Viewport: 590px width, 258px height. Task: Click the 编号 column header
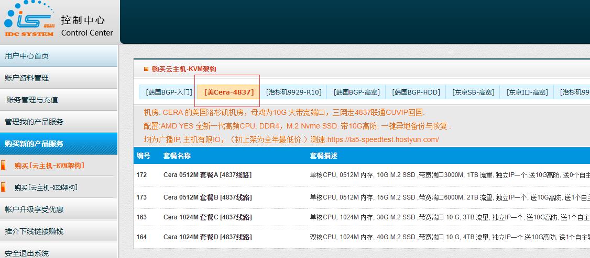point(144,156)
